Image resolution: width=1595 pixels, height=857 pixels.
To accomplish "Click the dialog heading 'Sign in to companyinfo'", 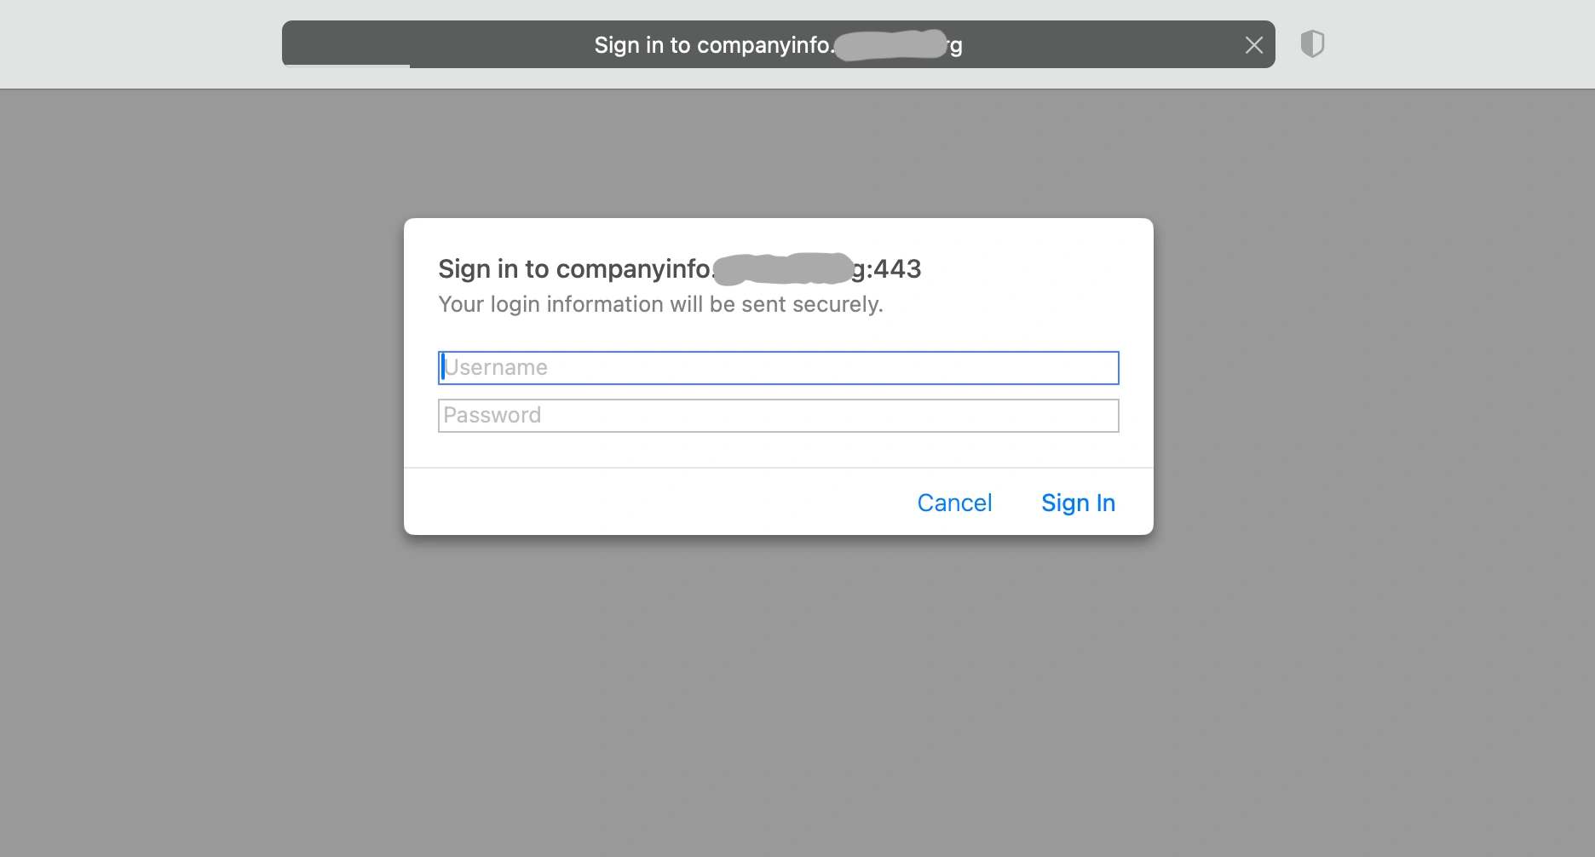I will click(575, 269).
